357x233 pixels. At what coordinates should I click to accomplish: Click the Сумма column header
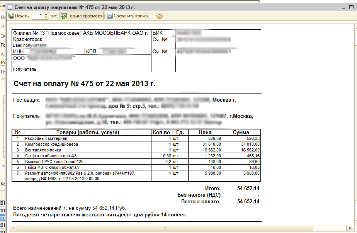(x=241, y=133)
